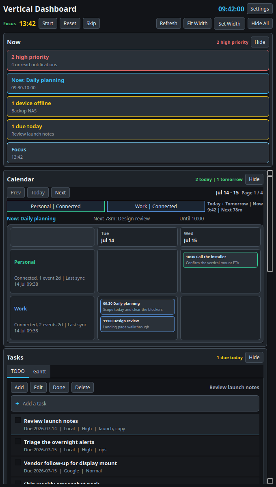The height and width of the screenshot is (487, 276).
Task: Go to next calendar page
Action: [x=60, y=193]
